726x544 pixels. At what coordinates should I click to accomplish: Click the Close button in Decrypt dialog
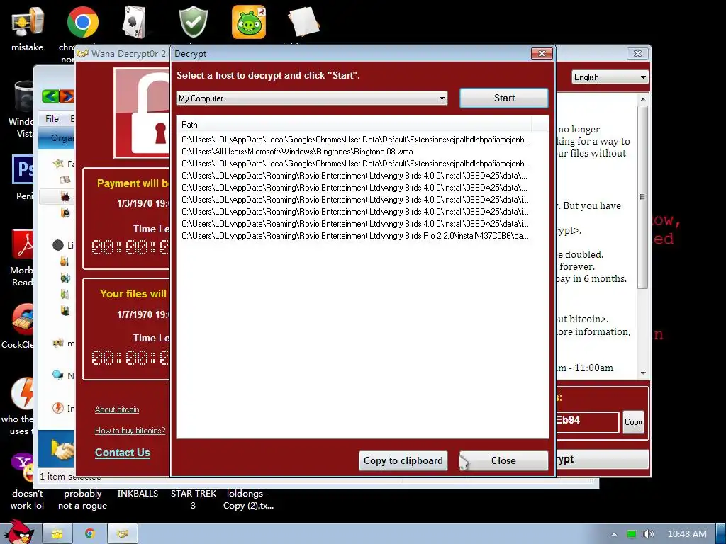point(503,460)
